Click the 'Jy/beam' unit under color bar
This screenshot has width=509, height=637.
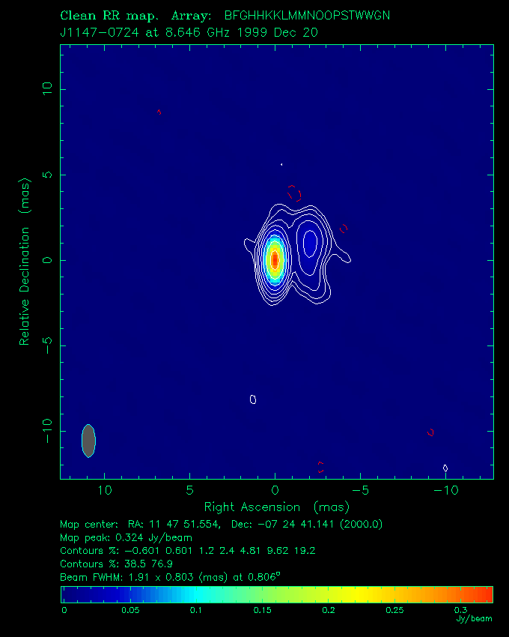click(474, 619)
